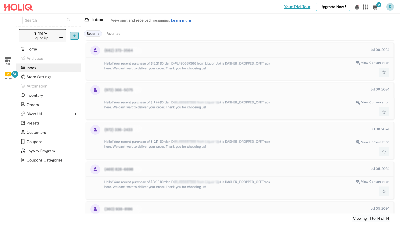This screenshot has height=227, width=400.
Task: Click the Add apps icon
Action: coord(8,60)
